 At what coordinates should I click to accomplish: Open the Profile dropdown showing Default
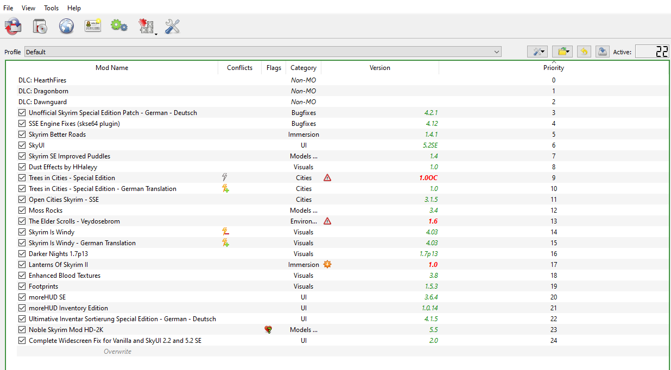[x=263, y=52]
